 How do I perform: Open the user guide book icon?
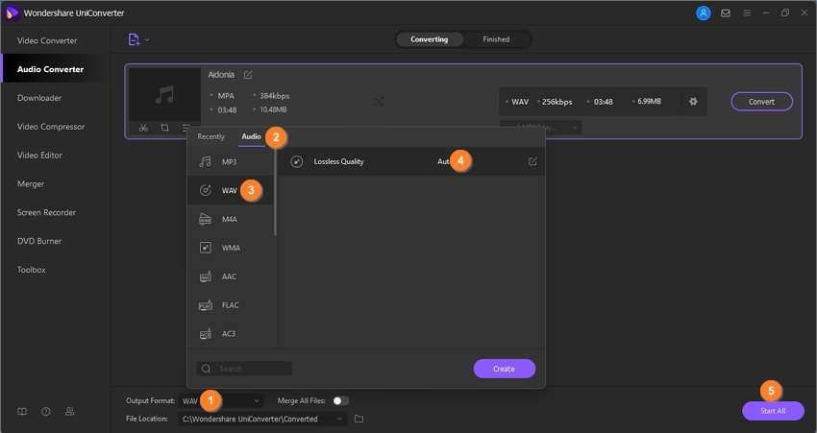click(x=22, y=411)
